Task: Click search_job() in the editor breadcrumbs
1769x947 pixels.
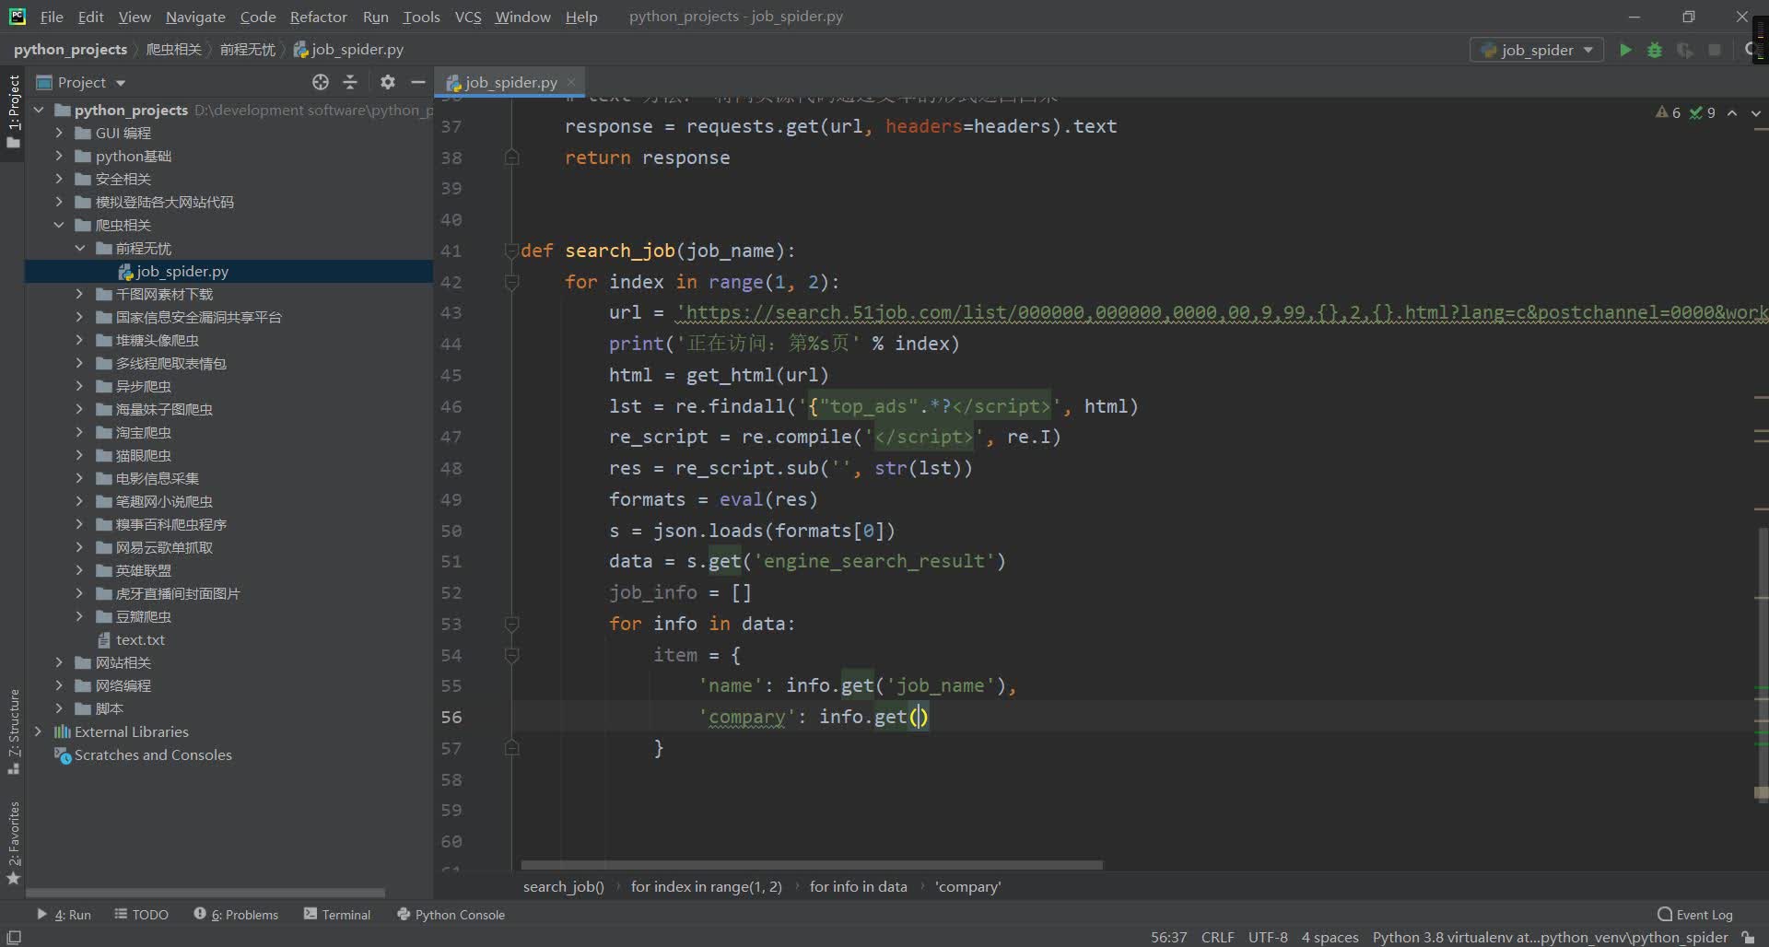Action: click(x=563, y=886)
